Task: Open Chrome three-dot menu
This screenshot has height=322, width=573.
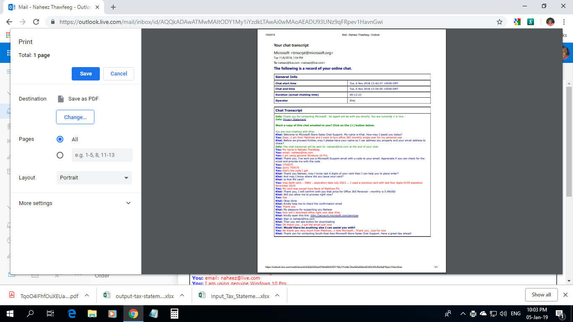Action: pyautogui.click(x=565, y=22)
